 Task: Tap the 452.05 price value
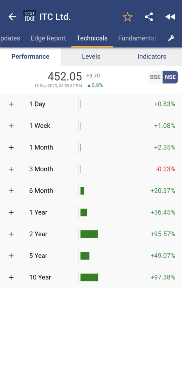pyautogui.click(x=65, y=77)
